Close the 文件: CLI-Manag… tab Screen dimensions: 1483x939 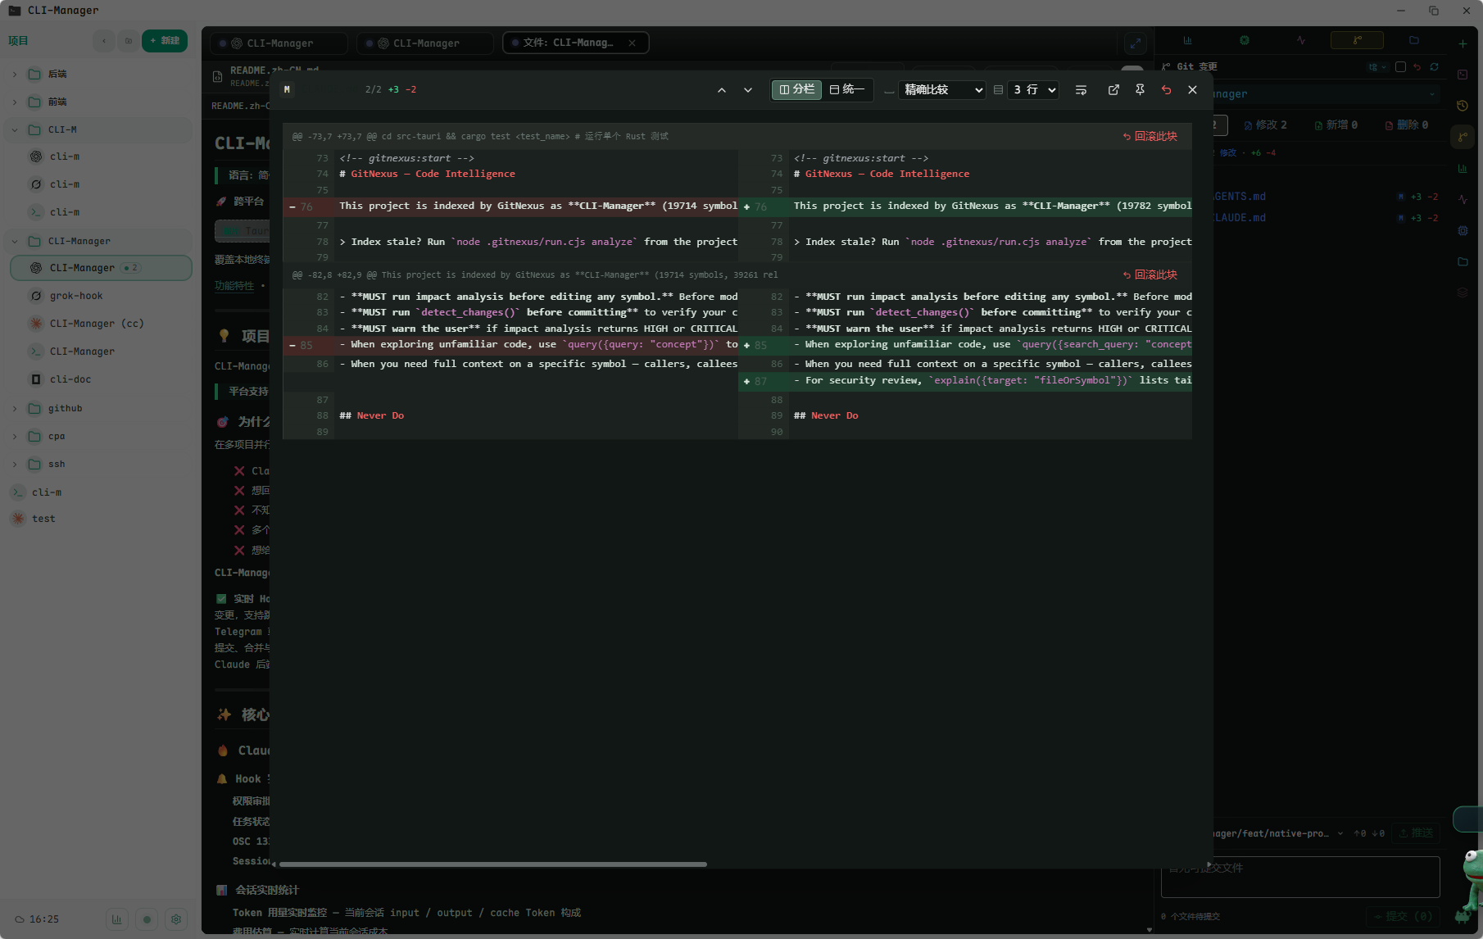632,43
